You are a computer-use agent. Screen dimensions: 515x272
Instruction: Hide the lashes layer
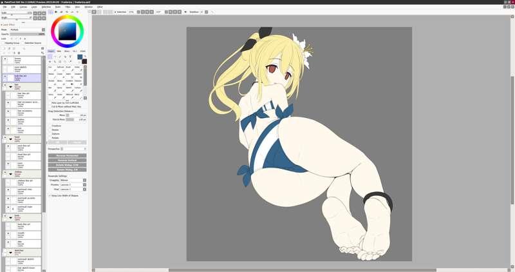coord(8,120)
